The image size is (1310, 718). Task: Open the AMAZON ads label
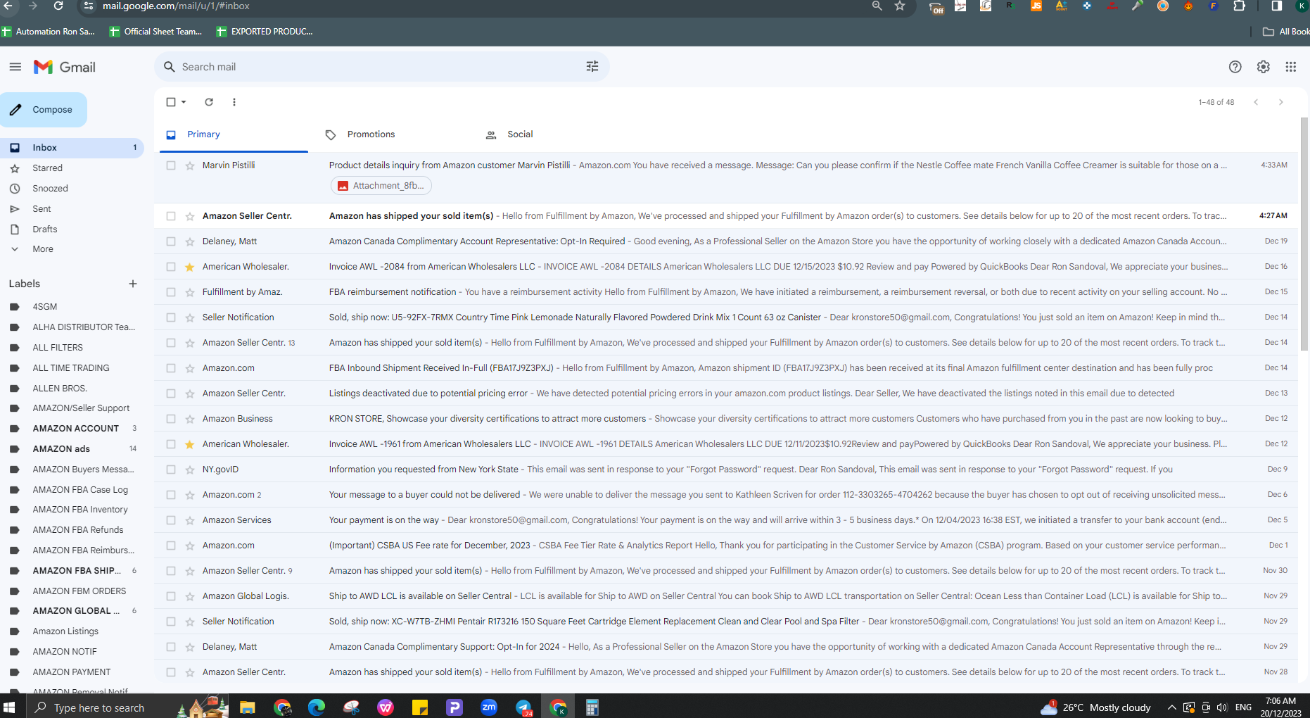pyautogui.click(x=61, y=449)
